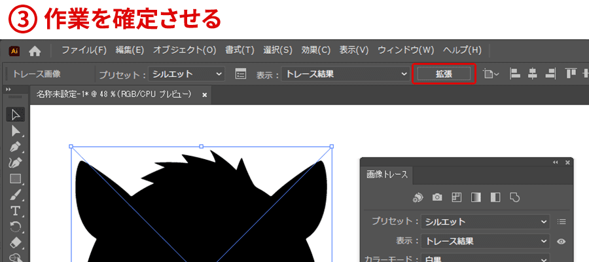Open panel 表示 dropdown showing トレース結果

click(x=486, y=241)
